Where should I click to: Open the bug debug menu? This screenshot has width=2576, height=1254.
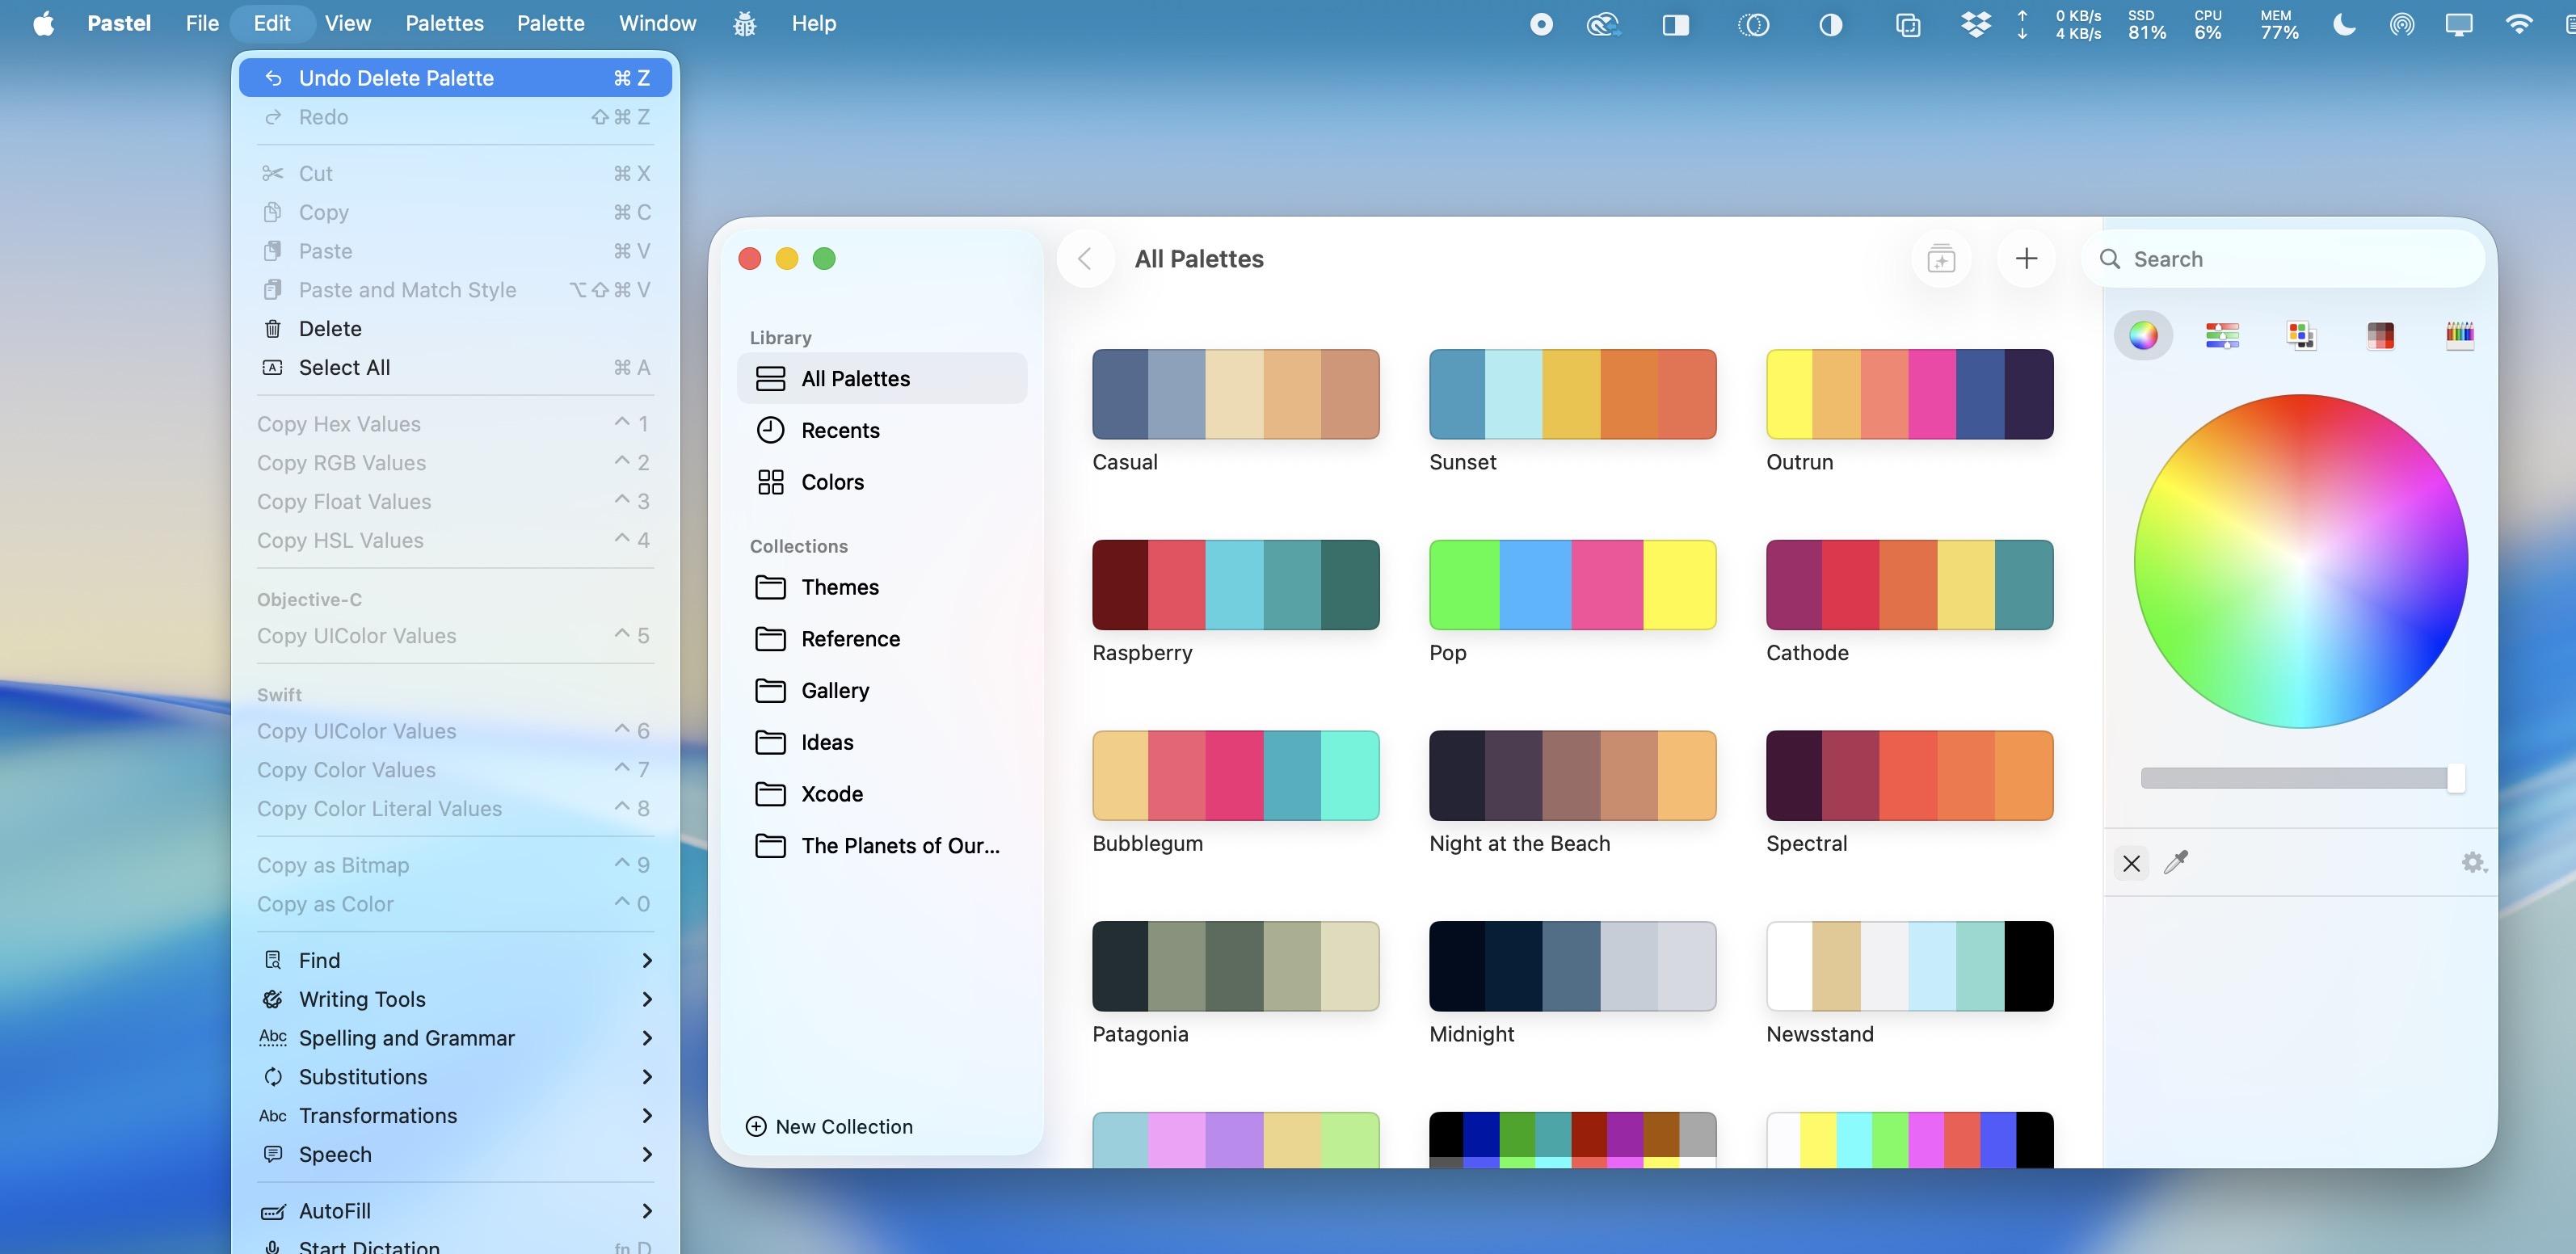744,23
